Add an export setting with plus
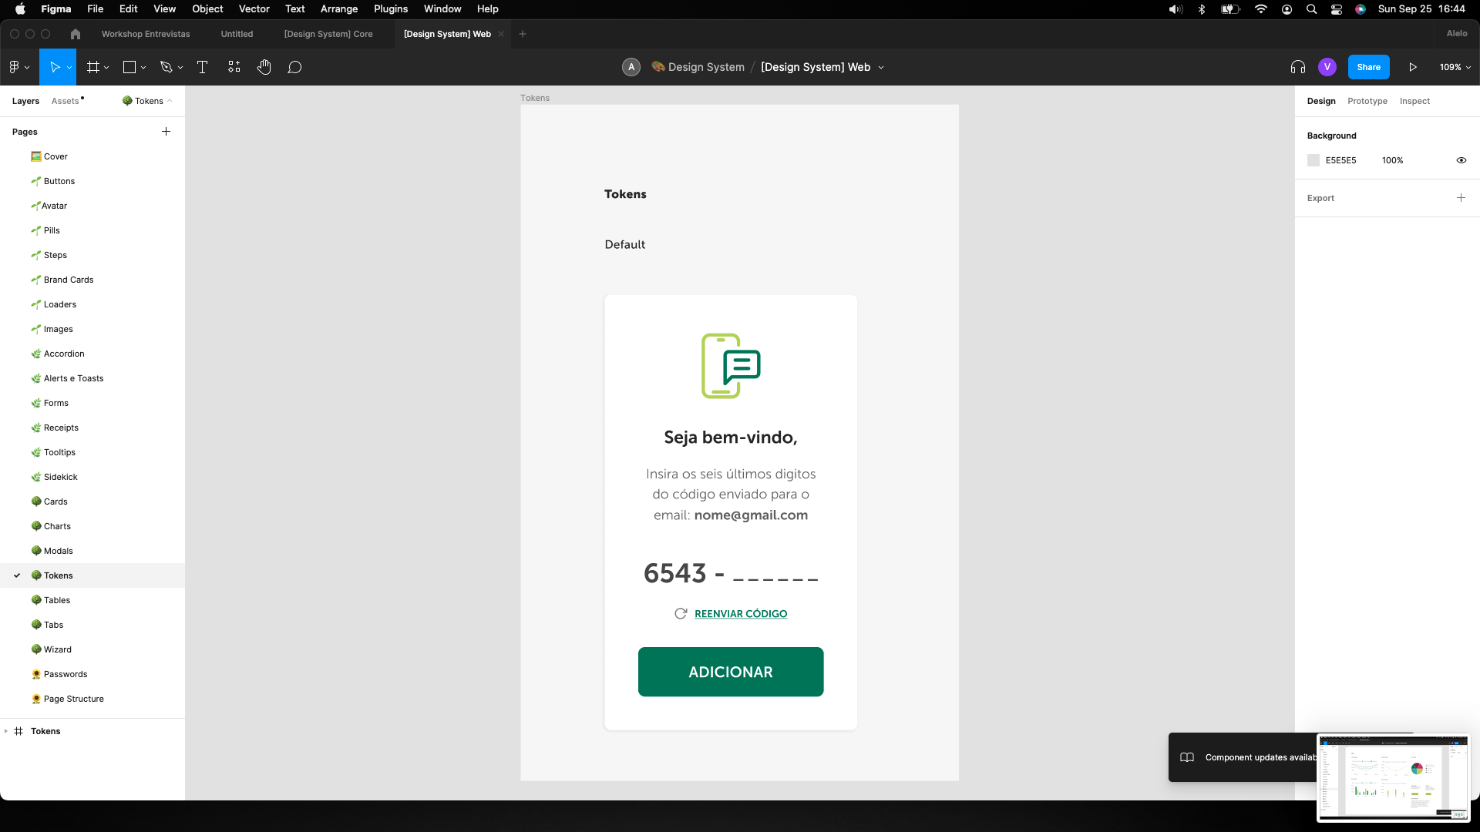This screenshot has width=1480, height=832. pos(1461,198)
